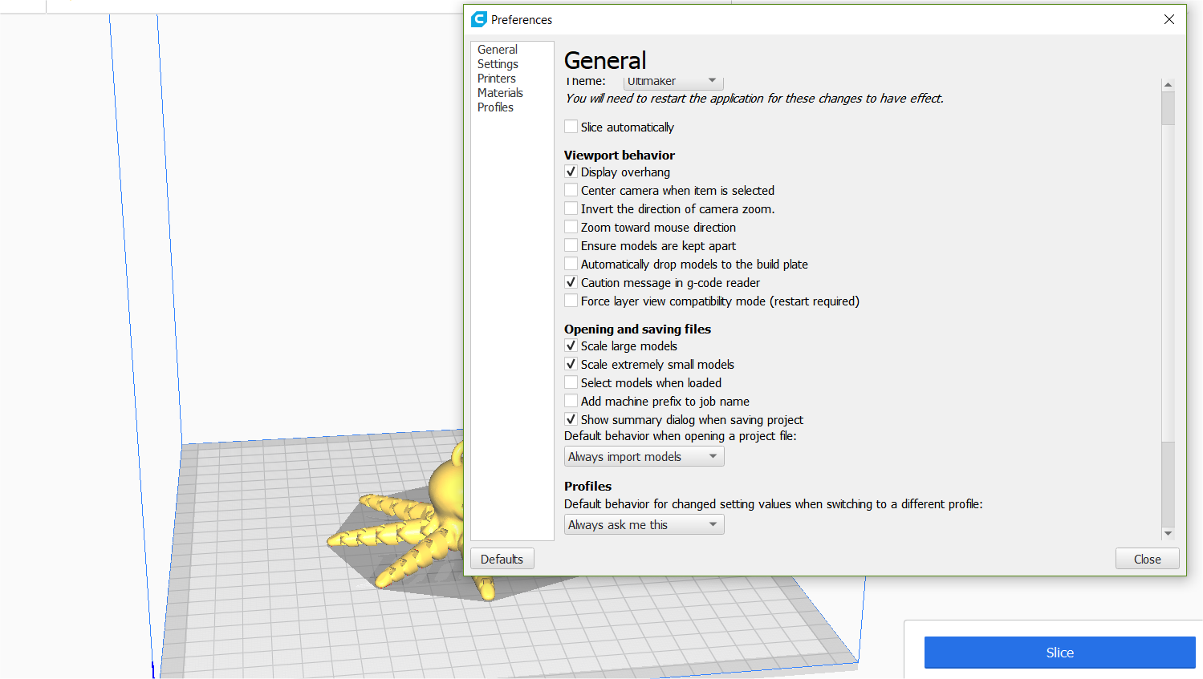Select the Materials preferences page
The width and height of the screenshot is (1203, 679).
[x=500, y=93]
